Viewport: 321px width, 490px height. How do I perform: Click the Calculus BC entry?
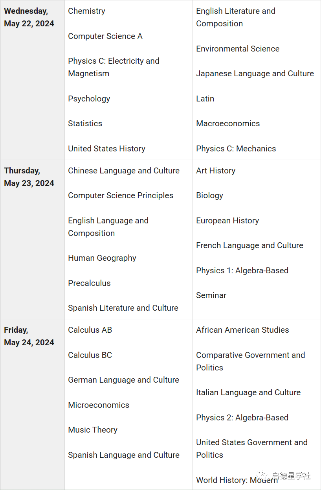coord(90,355)
